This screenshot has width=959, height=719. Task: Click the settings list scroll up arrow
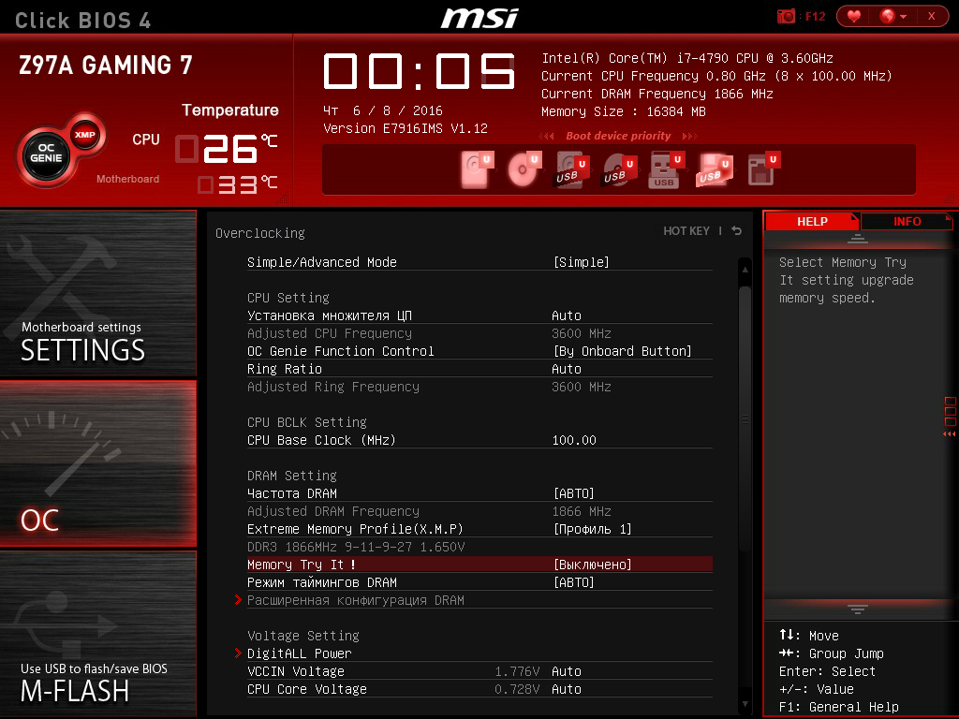[745, 269]
